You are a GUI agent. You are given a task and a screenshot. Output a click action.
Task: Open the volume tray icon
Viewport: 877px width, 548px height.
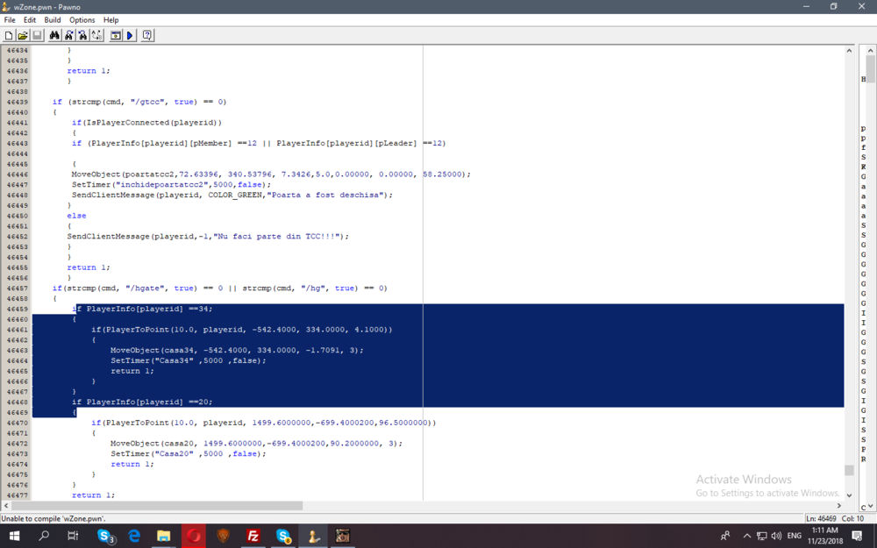[776, 536]
